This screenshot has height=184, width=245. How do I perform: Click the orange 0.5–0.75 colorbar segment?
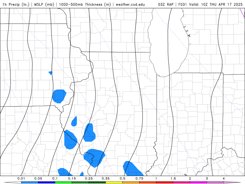(x=131, y=182)
